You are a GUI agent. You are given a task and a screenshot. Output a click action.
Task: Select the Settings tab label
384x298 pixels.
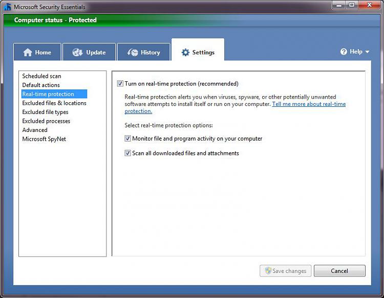pos(203,52)
